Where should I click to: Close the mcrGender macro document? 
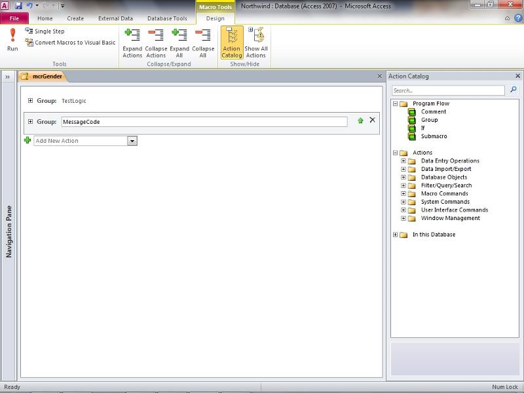[x=379, y=76]
